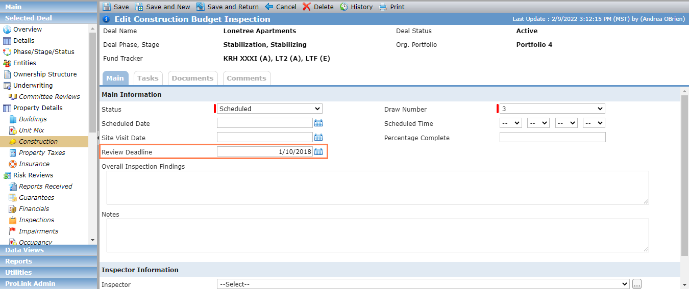Open the Reports navigation section
The width and height of the screenshot is (689, 289).
pos(48,261)
